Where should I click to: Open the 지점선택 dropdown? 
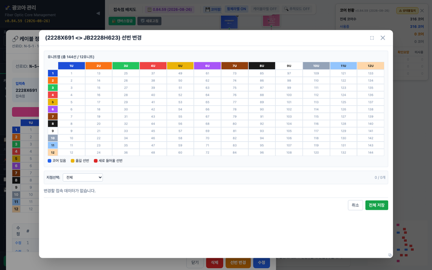pos(83,177)
